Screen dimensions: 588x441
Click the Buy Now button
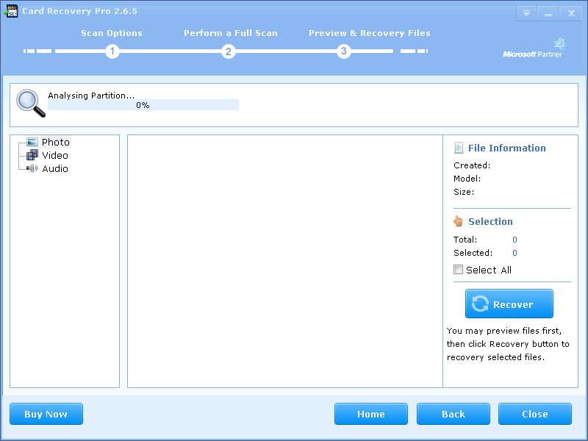[46, 414]
